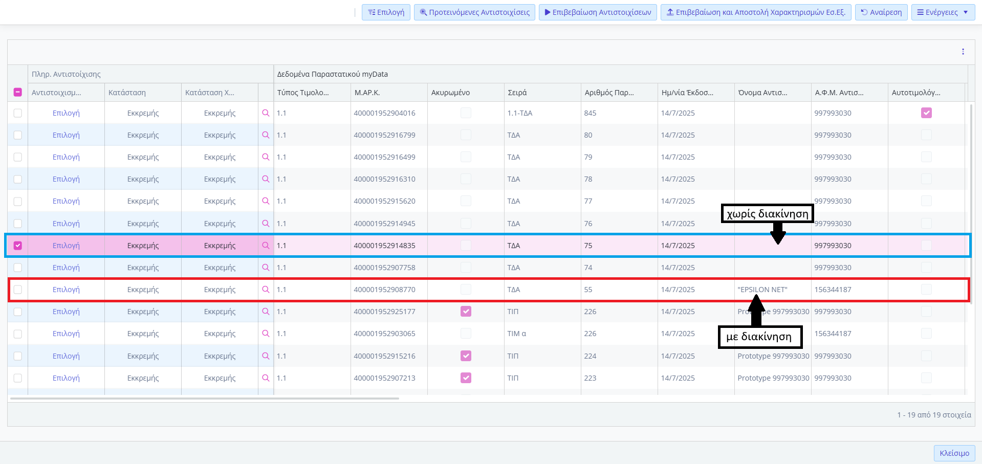
Task: Open magnifier for row MARK 400001952908770
Action: click(266, 290)
